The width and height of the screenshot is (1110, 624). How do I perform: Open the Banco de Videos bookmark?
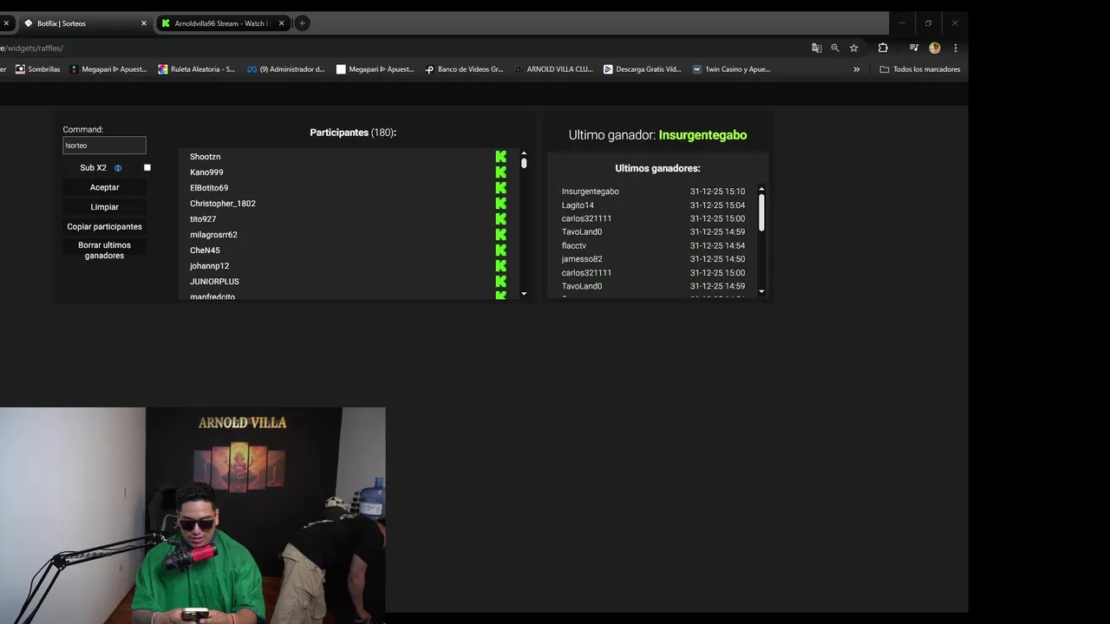point(464,69)
